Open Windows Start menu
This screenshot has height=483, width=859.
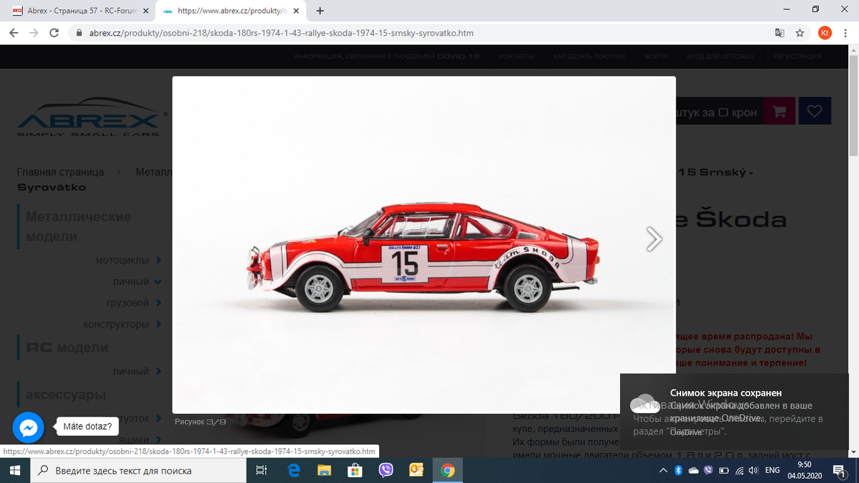click(x=15, y=470)
